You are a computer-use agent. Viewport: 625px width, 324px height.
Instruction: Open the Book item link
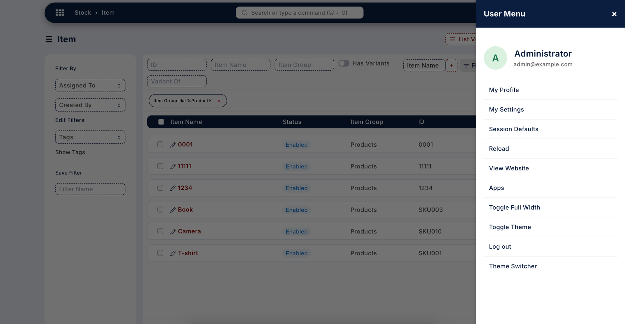click(x=185, y=210)
